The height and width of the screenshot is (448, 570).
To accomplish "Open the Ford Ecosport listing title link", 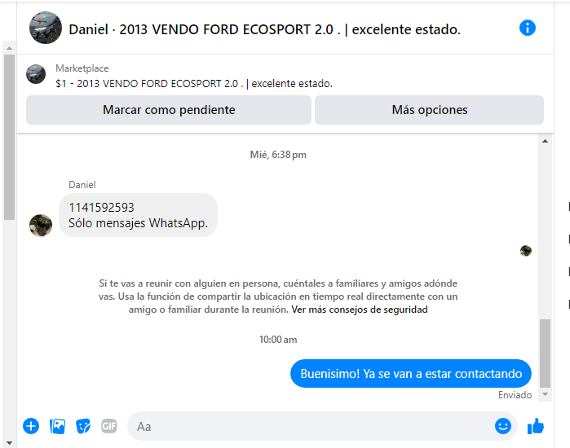I will coord(194,84).
